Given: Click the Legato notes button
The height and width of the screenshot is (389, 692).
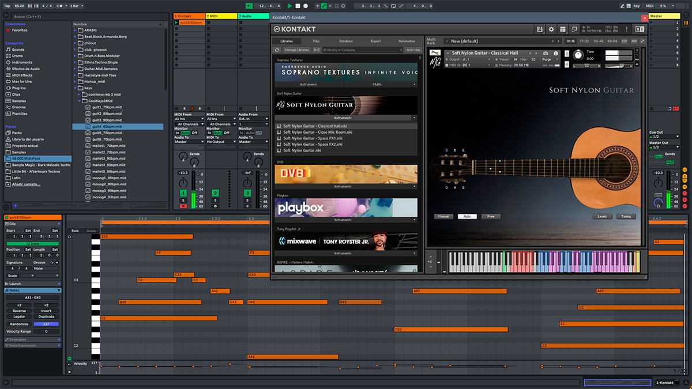Looking at the screenshot, I should 19,317.
